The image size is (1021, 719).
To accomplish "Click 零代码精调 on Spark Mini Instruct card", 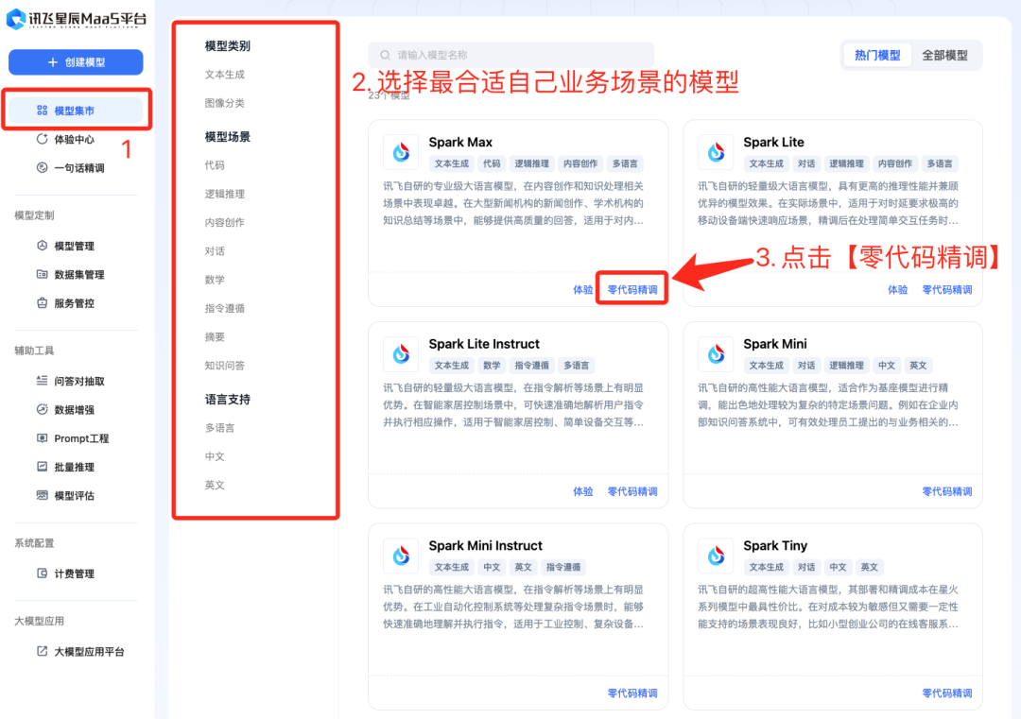I will coord(632,693).
